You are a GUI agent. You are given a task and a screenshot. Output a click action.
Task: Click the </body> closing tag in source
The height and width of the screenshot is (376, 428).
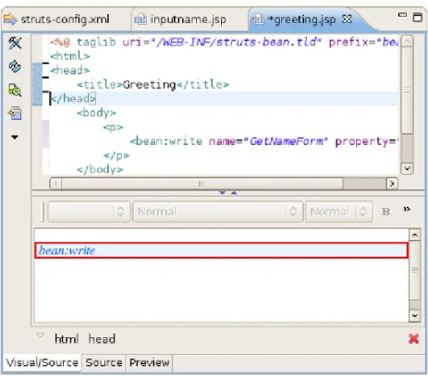(x=100, y=169)
